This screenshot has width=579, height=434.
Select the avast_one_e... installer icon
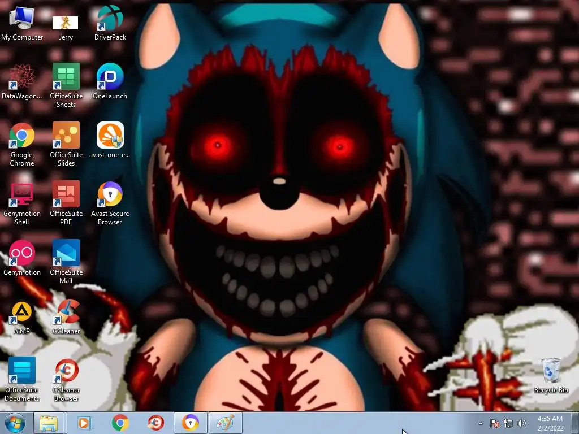pos(110,140)
